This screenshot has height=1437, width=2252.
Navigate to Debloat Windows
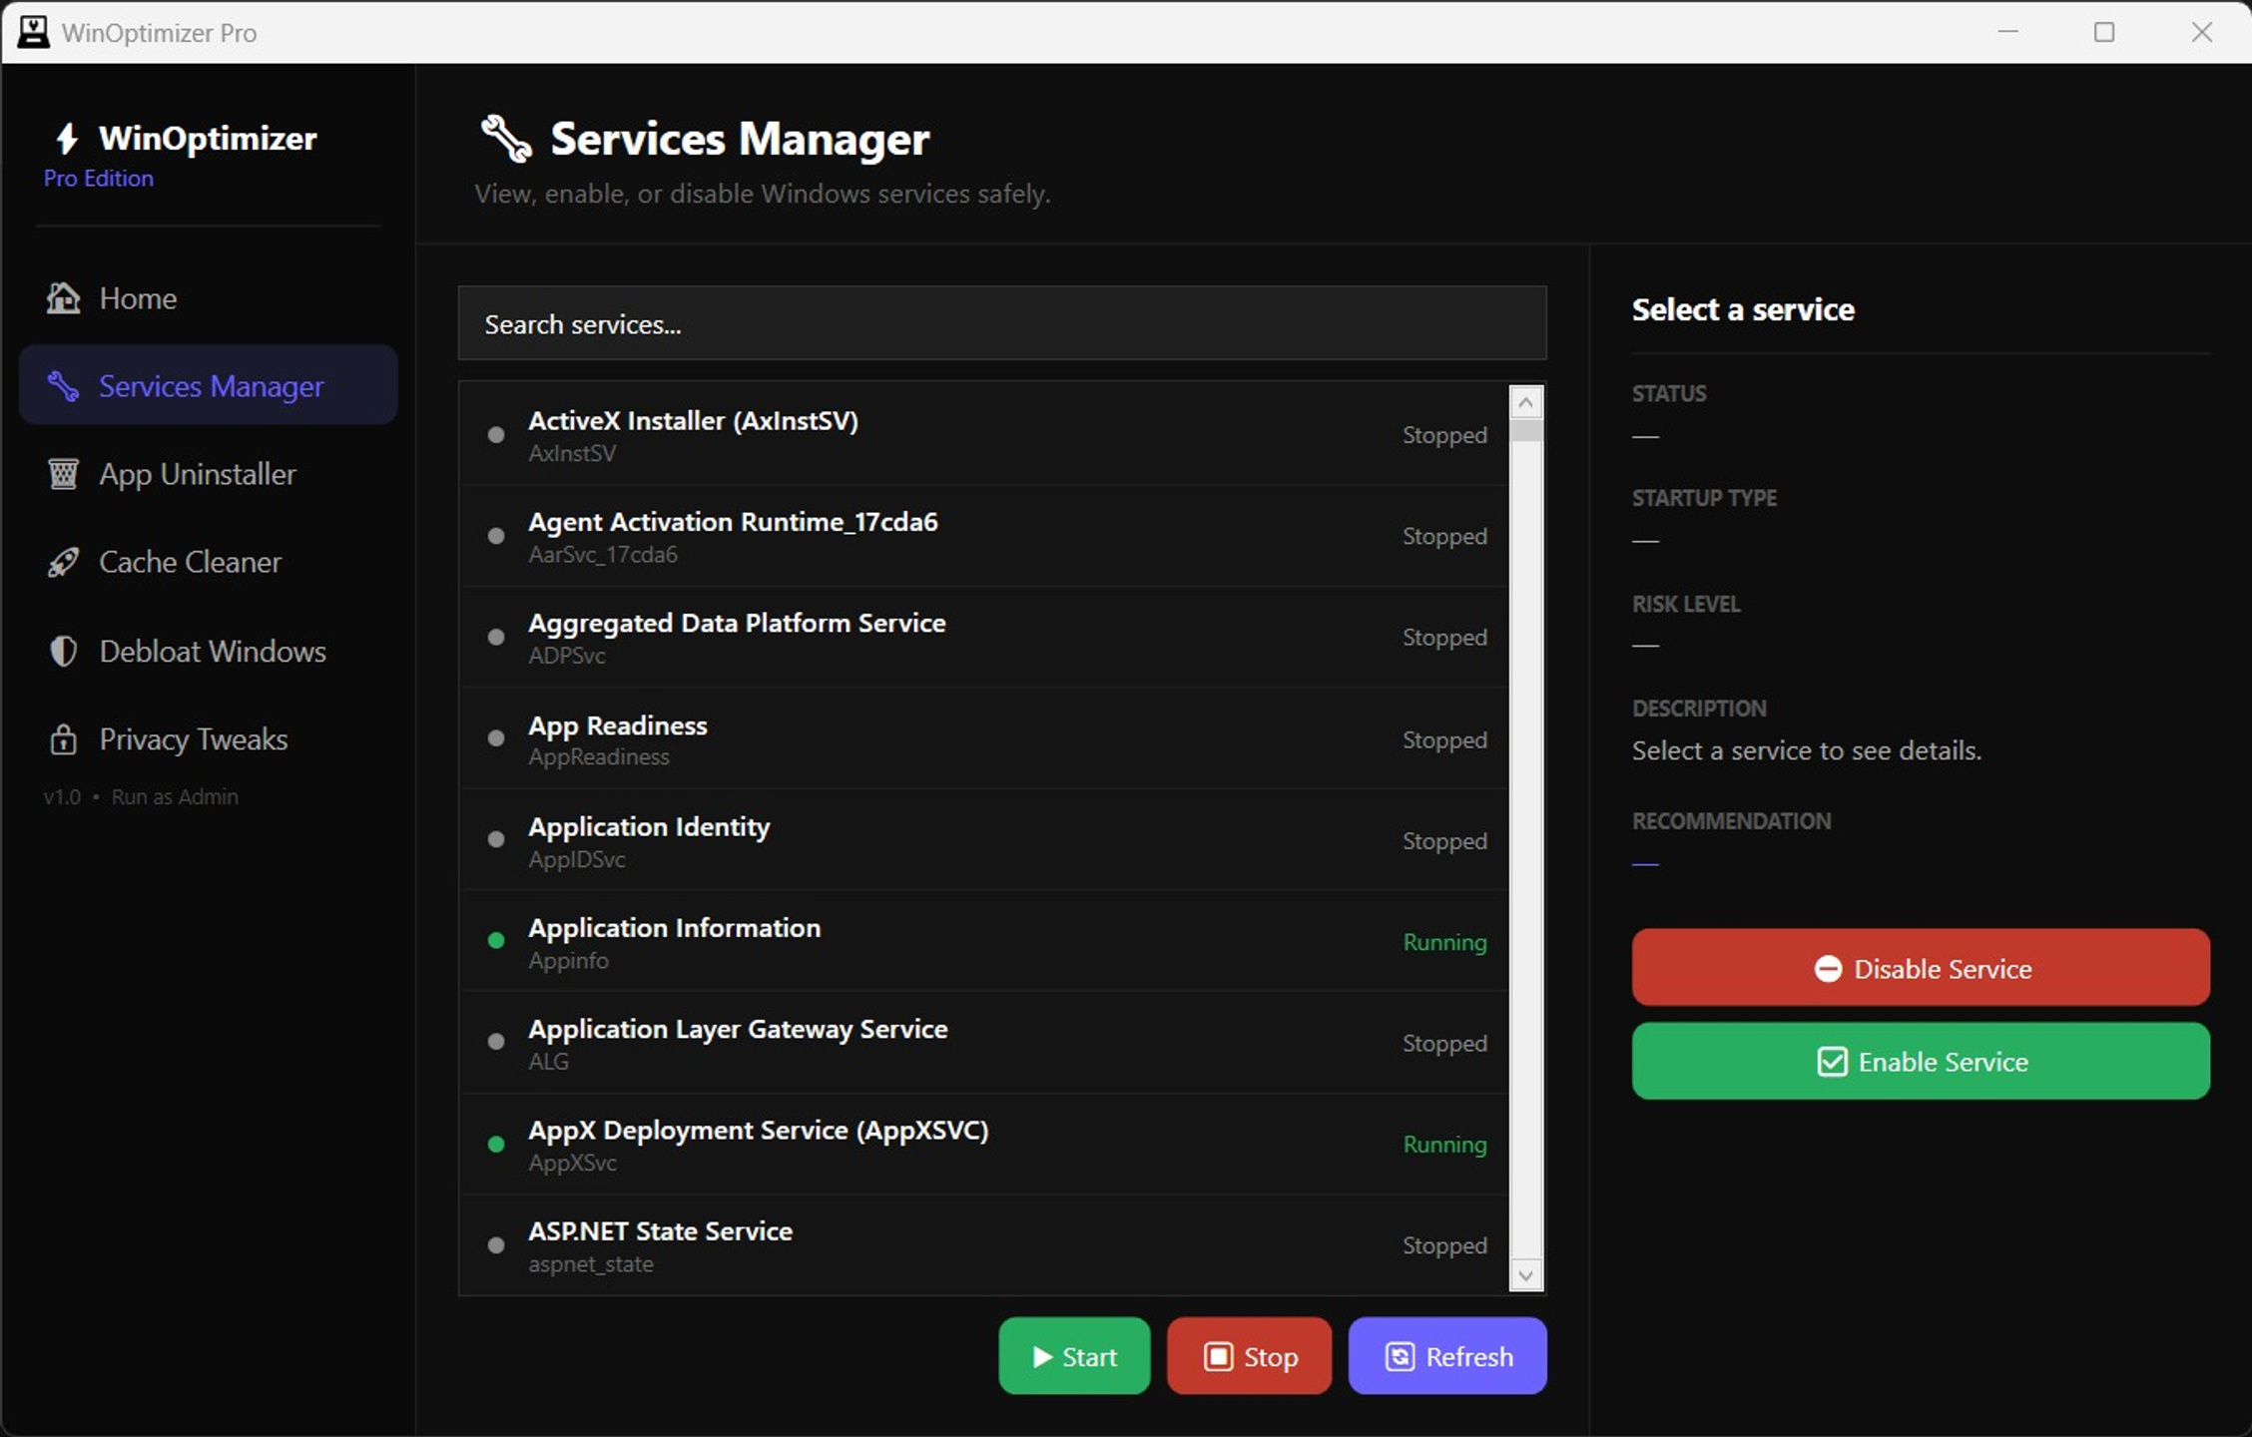coord(209,651)
